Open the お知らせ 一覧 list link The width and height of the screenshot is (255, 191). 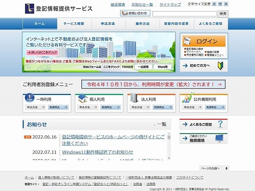coord(161,124)
